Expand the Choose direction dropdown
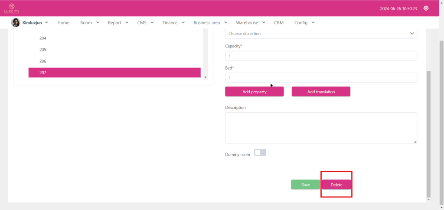 point(321,34)
